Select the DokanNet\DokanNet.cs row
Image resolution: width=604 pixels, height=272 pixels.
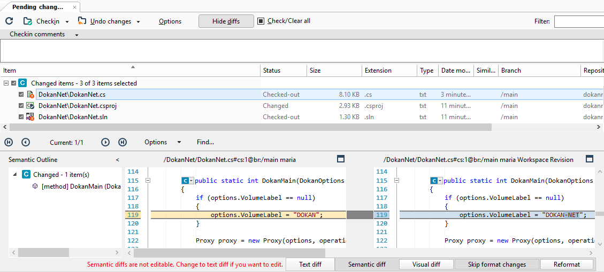[x=302, y=94]
